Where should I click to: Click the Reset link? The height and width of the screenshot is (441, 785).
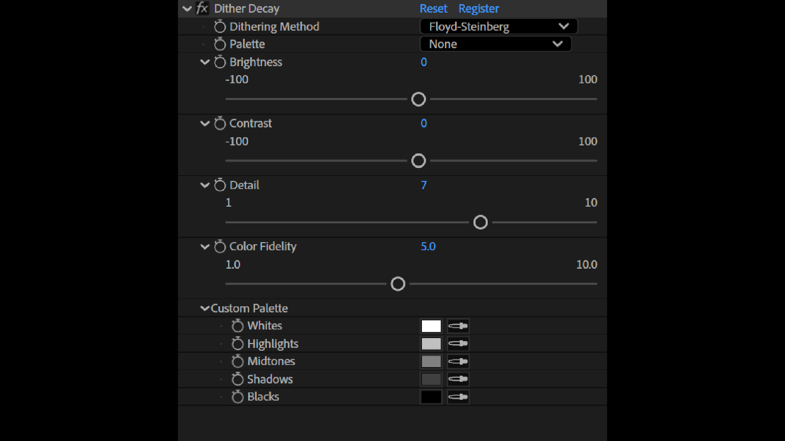click(x=433, y=9)
